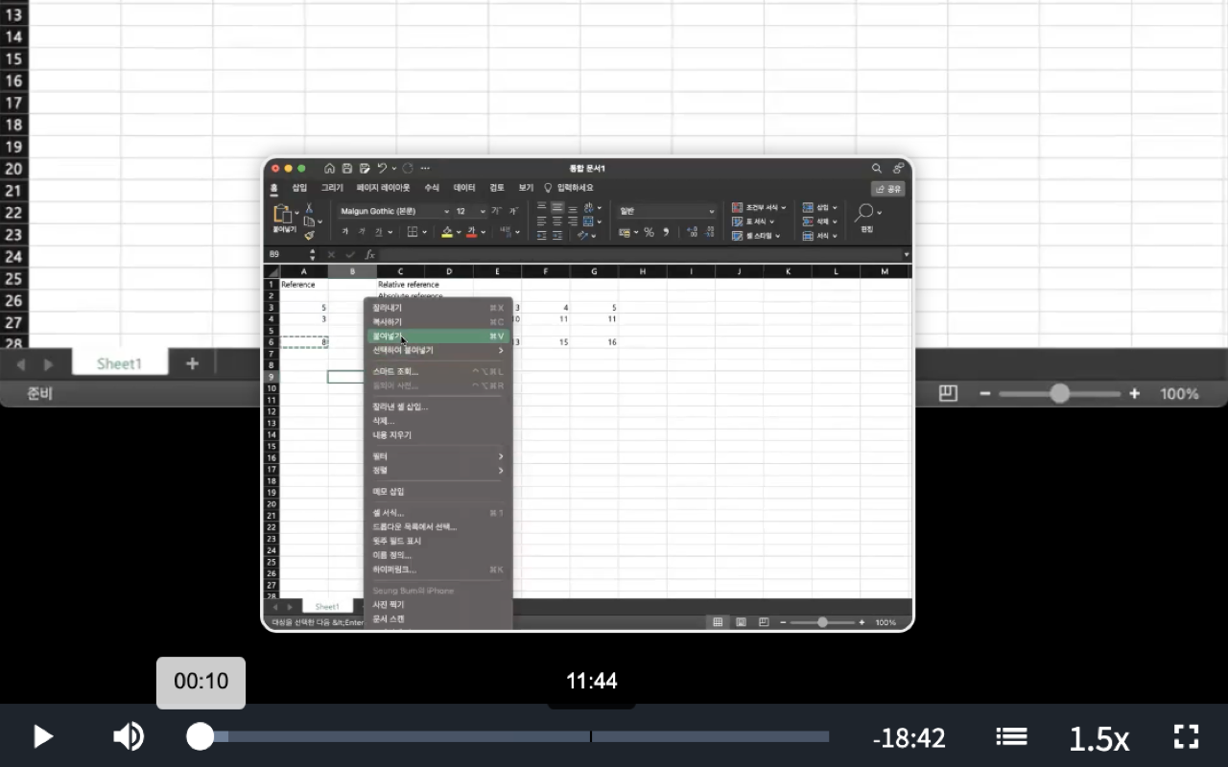Viewport: 1228px width, 767px height.
Task: Choose 잘라내기 in the preview context menu
Action: tap(438, 308)
